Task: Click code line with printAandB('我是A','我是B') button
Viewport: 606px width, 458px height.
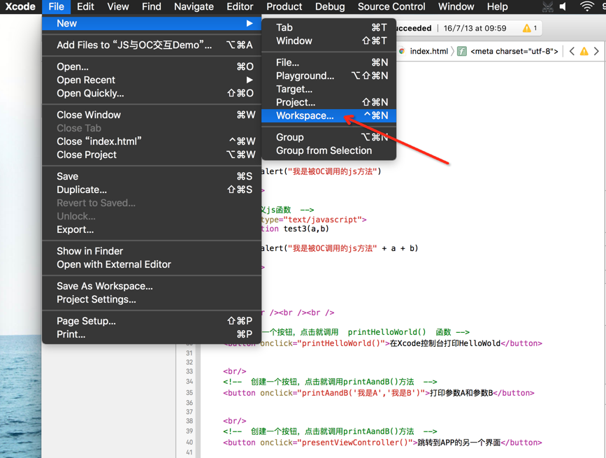Action: pos(378,393)
